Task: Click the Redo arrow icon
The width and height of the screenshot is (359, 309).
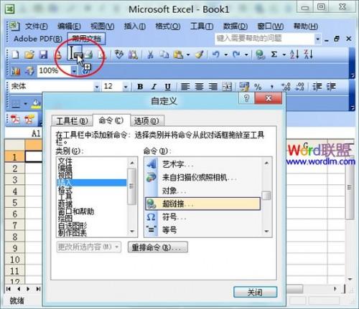Action: (237, 54)
